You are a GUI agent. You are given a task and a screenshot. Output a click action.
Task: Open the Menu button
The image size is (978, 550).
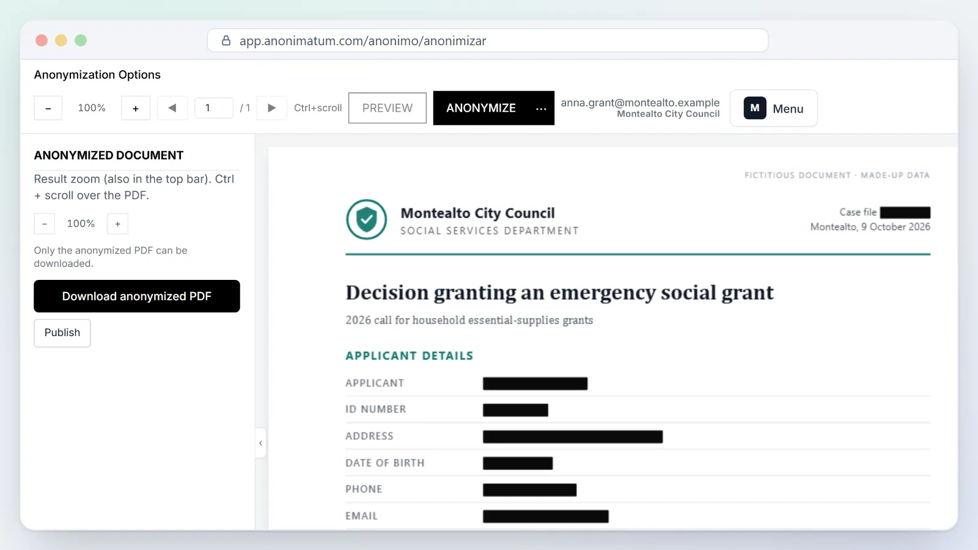pos(774,108)
